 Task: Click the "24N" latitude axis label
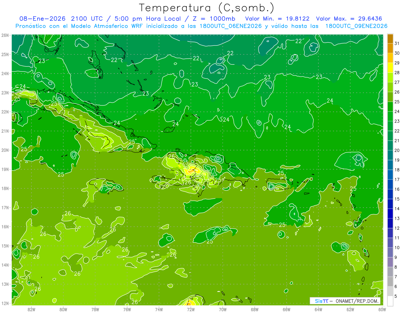[5, 74]
